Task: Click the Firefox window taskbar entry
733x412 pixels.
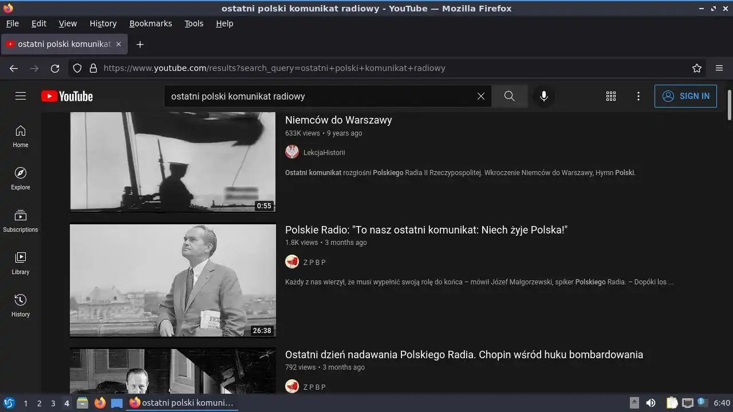Action: 182,403
